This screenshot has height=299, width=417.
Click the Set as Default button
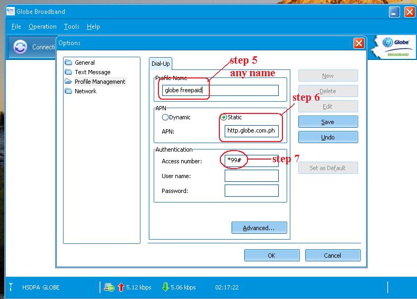tap(328, 168)
